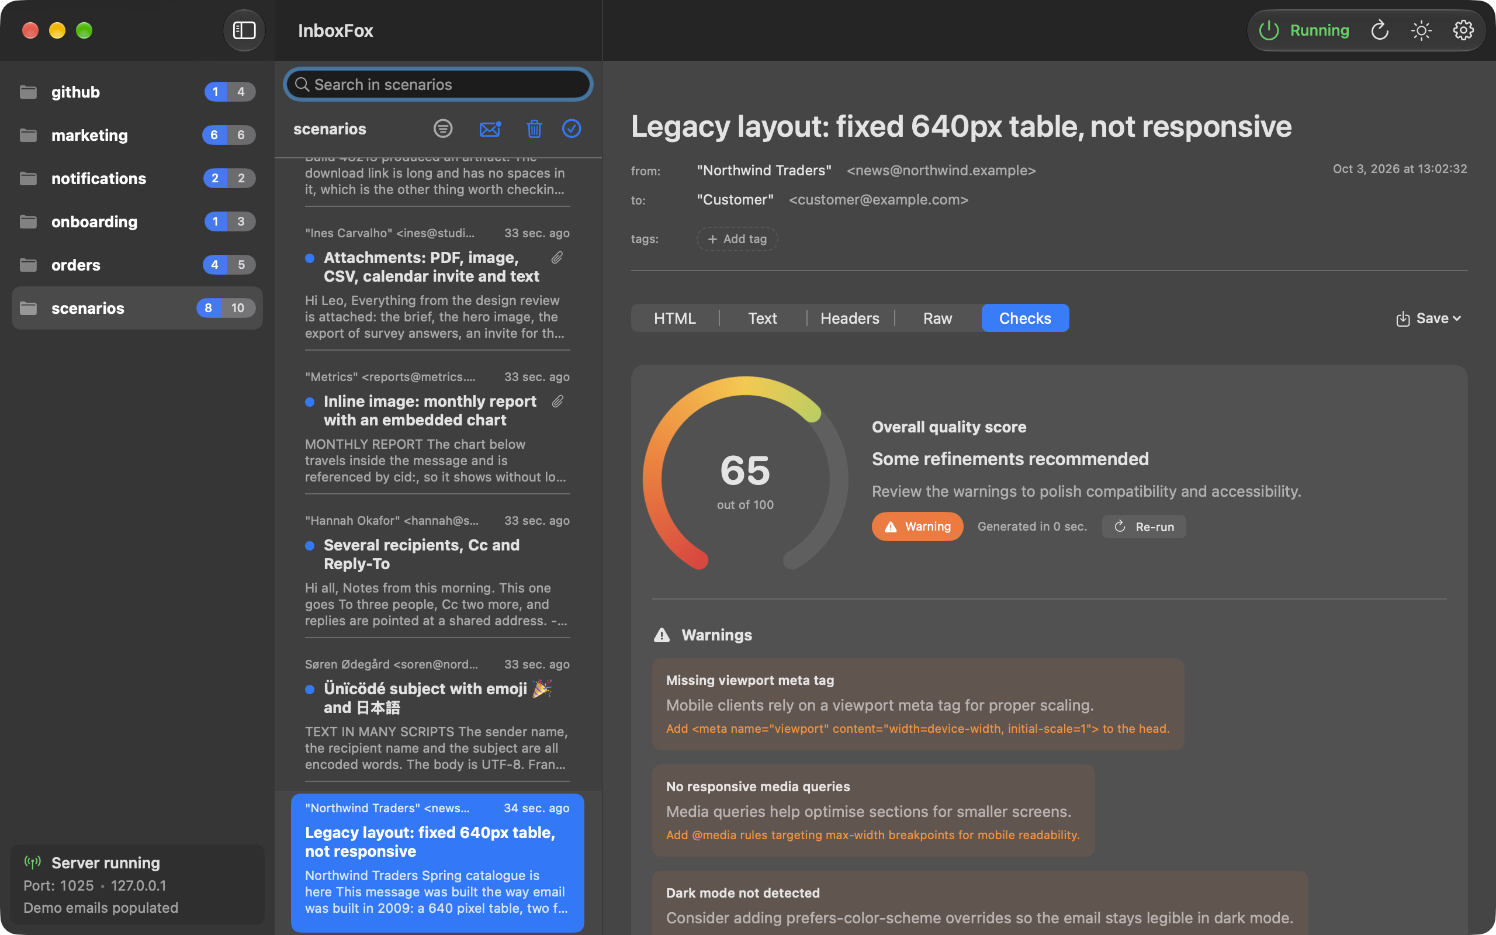Click the Re-run checks button
This screenshot has height=935, width=1496.
(1144, 527)
